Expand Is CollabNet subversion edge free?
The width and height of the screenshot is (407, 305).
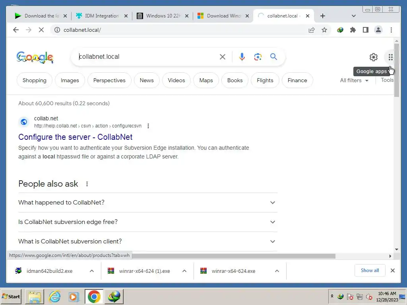148,222
